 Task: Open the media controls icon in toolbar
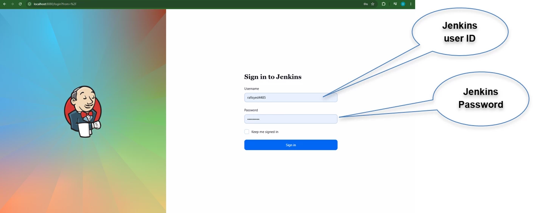point(395,4)
